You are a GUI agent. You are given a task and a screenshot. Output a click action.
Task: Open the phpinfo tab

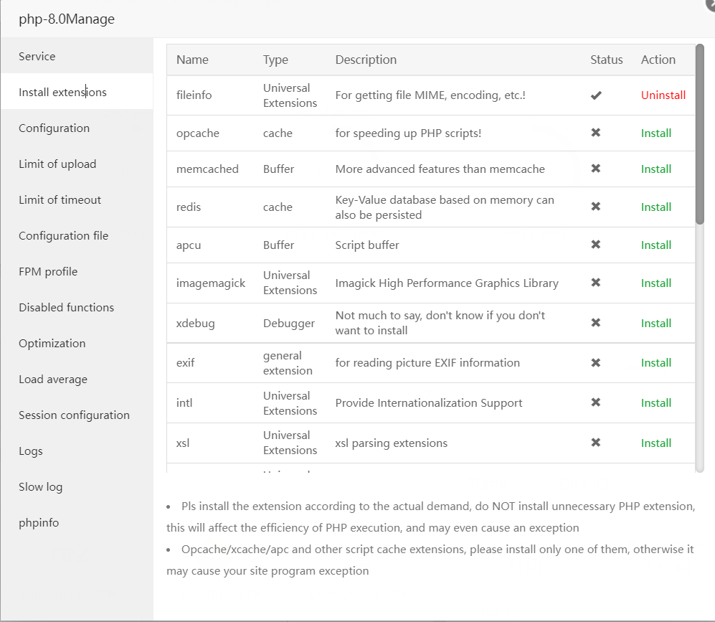(39, 522)
